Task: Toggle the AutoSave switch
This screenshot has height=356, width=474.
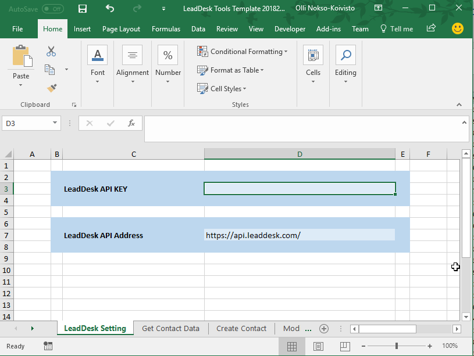Action: point(53,9)
